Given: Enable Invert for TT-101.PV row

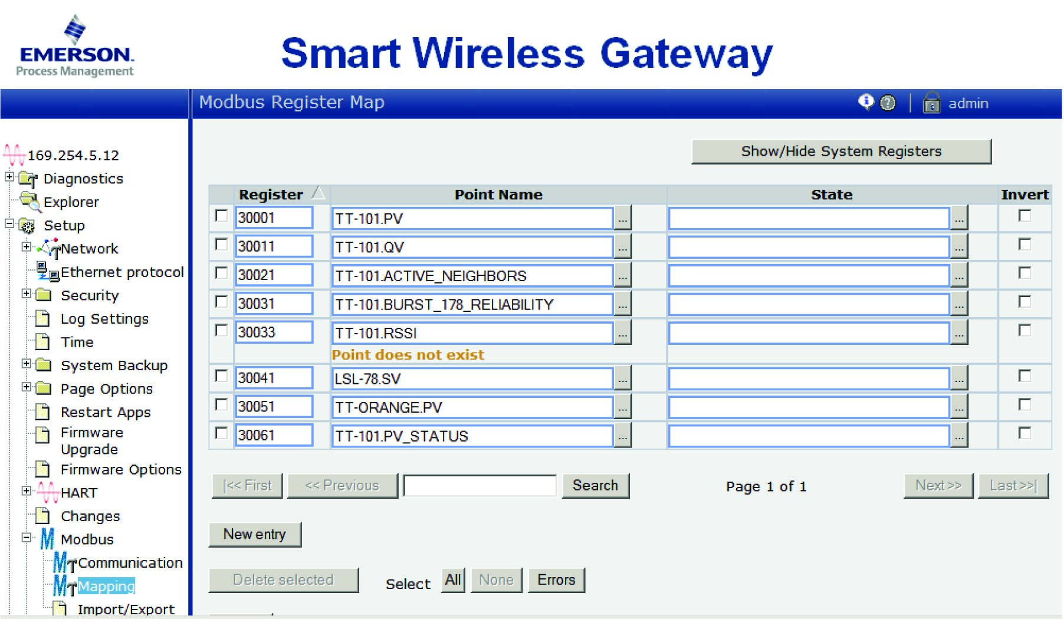Looking at the screenshot, I should pos(1025,216).
